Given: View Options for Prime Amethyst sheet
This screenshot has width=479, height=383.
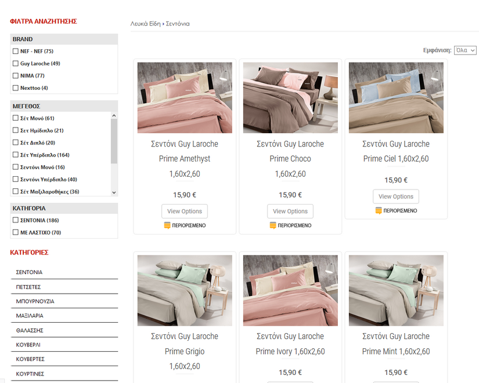Looking at the screenshot, I should [185, 211].
